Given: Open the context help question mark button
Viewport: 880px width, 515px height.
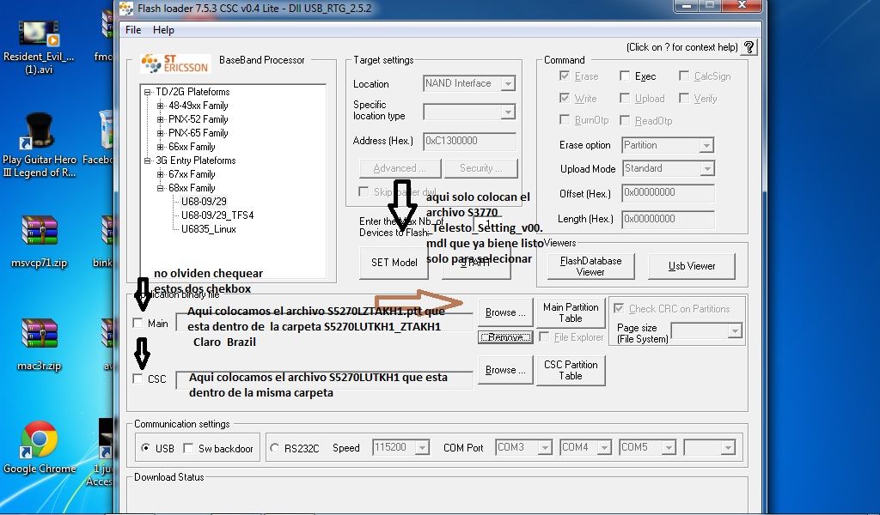Looking at the screenshot, I should pyautogui.click(x=749, y=47).
